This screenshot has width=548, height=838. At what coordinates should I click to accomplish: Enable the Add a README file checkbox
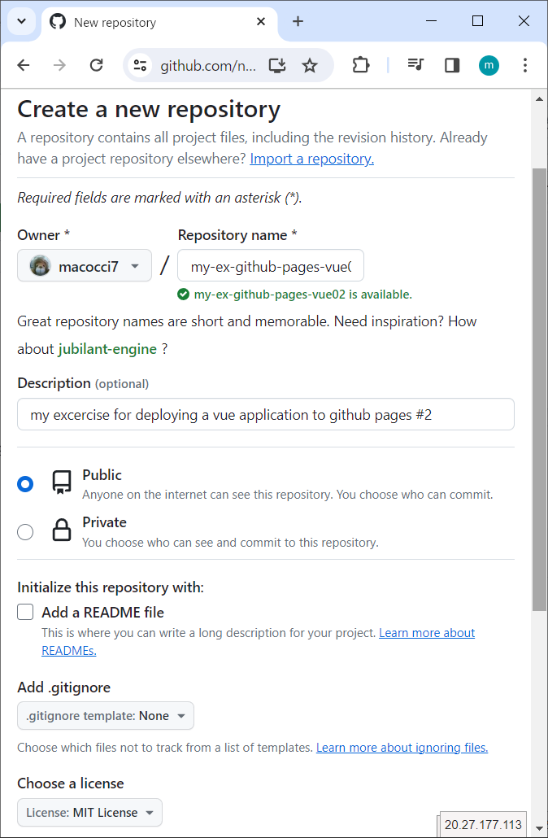click(x=24, y=612)
